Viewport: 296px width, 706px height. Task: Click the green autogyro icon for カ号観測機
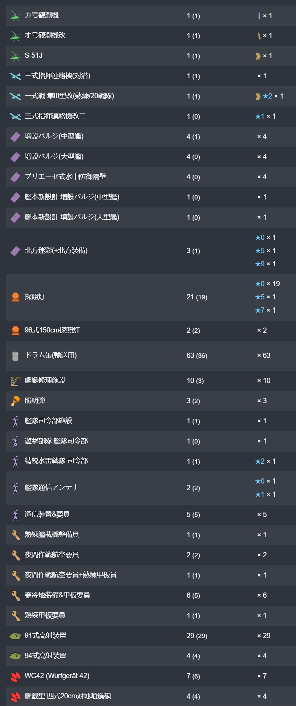[15, 16]
